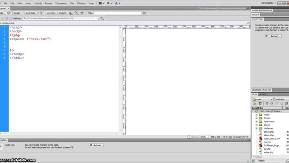Open the window size dropdown in status bar

point(216,137)
